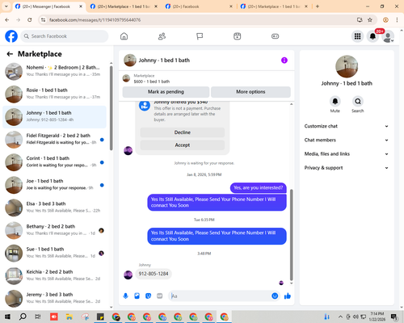Click the Mark as pending button
This screenshot has width=404, height=323.
click(x=166, y=92)
